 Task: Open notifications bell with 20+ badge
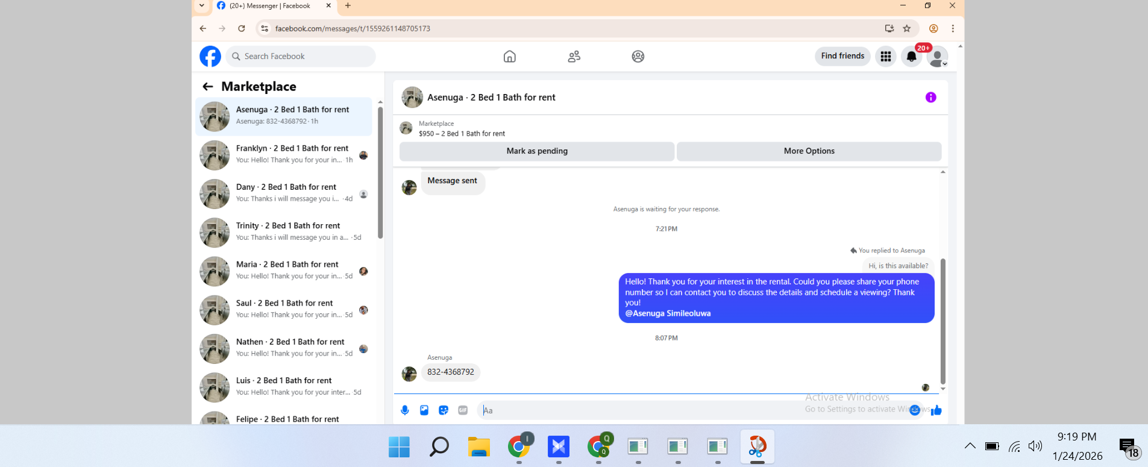point(912,57)
